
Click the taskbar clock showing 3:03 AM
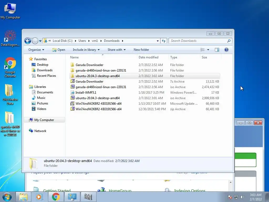[256, 197]
